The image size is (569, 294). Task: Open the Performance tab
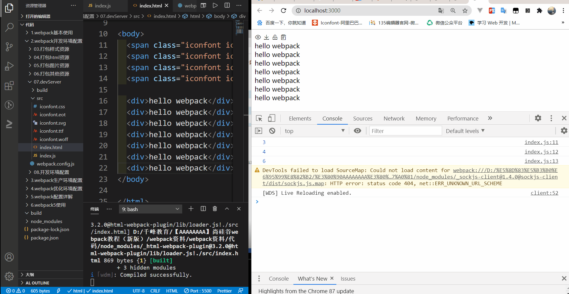click(x=463, y=118)
